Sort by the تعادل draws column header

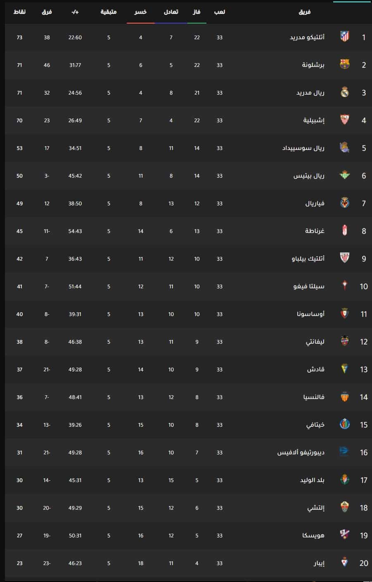pyautogui.click(x=171, y=12)
